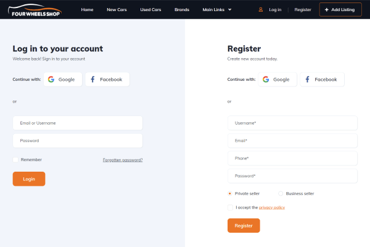Click Google icon in the login section

click(x=51, y=80)
